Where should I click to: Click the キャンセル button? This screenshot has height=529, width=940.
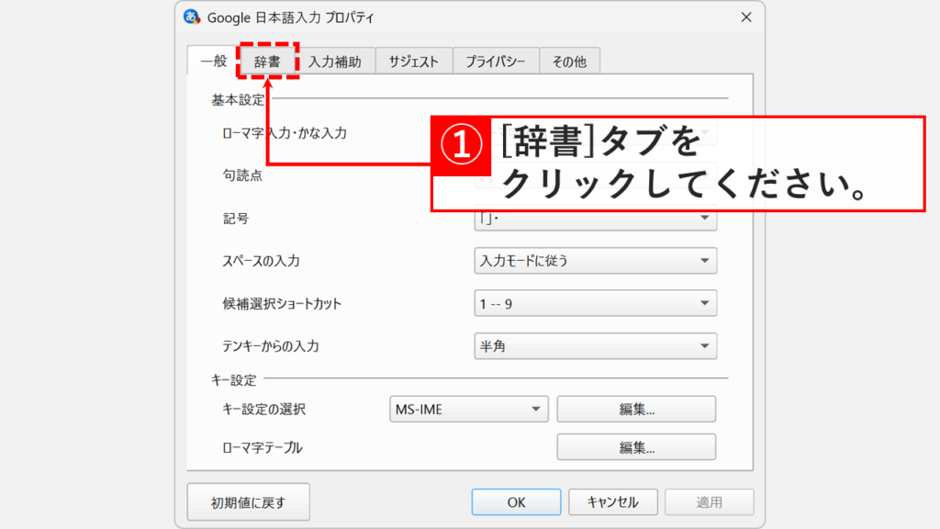click(x=612, y=502)
